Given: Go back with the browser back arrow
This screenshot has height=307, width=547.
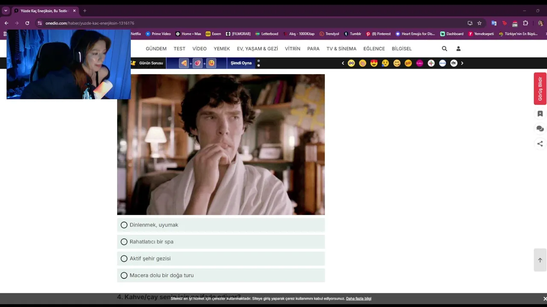Looking at the screenshot, I should click(x=6, y=23).
